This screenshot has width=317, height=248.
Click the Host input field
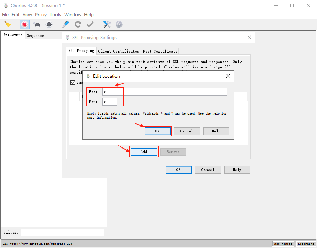(165, 92)
